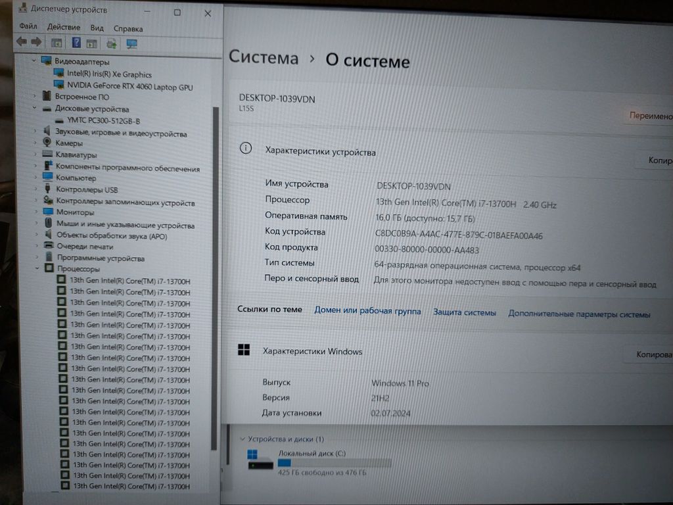Click the Локальный диск (C:) drive icon
This screenshot has width=673, height=505.
[x=260, y=460]
